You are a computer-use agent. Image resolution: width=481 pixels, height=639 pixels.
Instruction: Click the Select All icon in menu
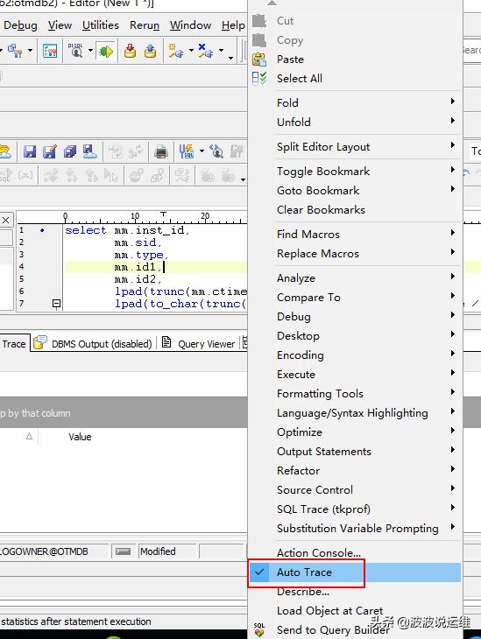259,78
